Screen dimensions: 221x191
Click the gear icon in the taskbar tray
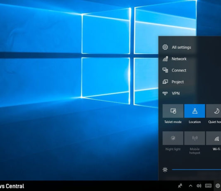click(x=218, y=186)
